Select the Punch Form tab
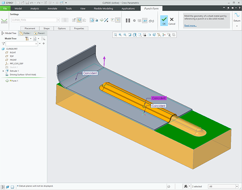The width and height of the screenshot is (242, 190). click(x=151, y=8)
